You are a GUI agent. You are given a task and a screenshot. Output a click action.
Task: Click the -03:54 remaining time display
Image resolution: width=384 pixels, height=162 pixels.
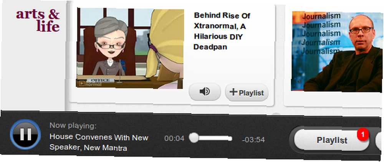click(x=253, y=140)
